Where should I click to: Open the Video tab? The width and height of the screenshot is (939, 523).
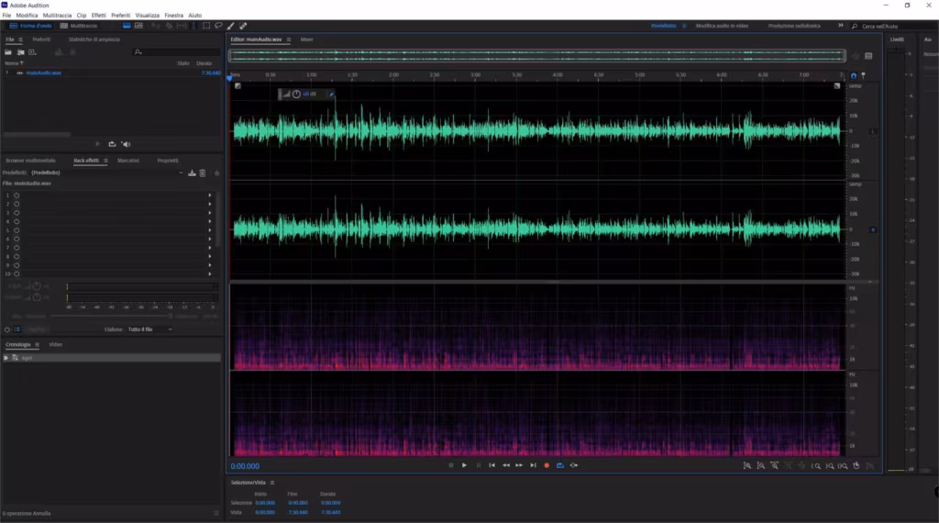click(55, 344)
